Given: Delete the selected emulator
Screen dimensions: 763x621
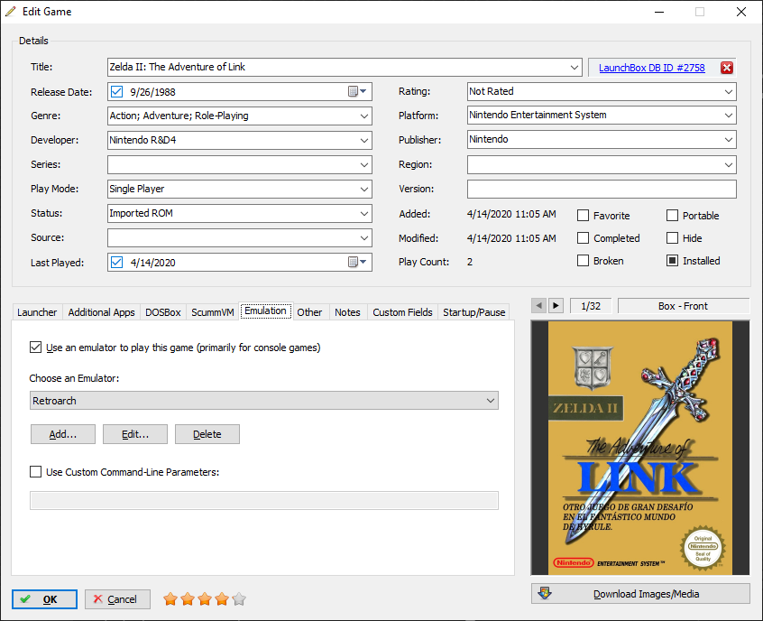Looking at the screenshot, I should coord(207,434).
